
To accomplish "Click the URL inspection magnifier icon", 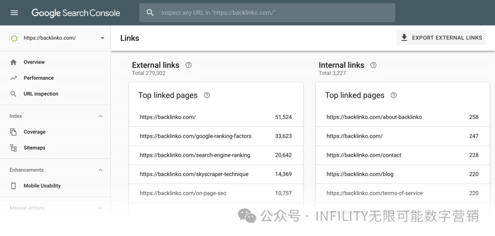I will click(x=13, y=94).
